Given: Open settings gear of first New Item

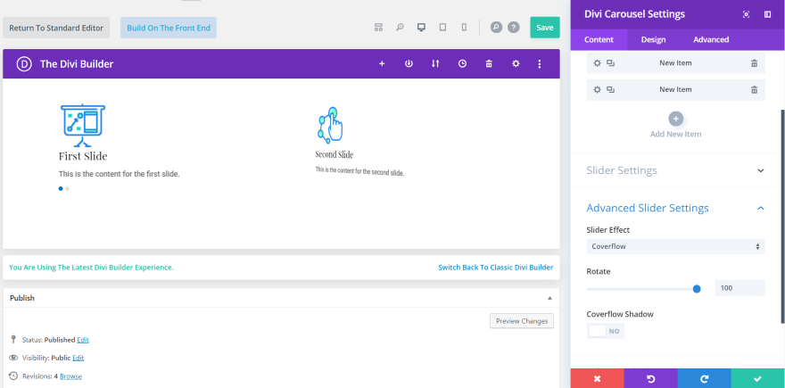Looking at the screenshot, I should click(597, 63).
